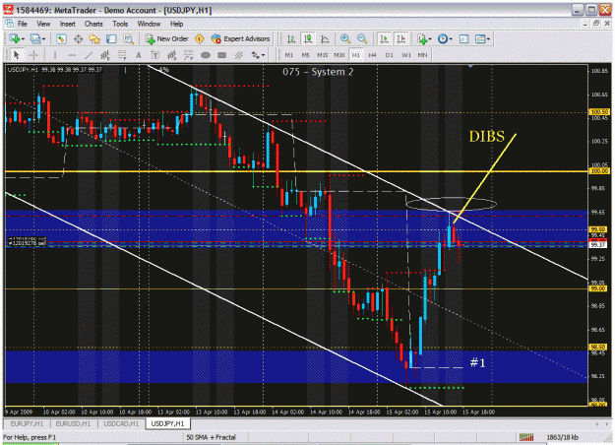Switch to the EURUSD,H1 chart tab

coord(74,423)
